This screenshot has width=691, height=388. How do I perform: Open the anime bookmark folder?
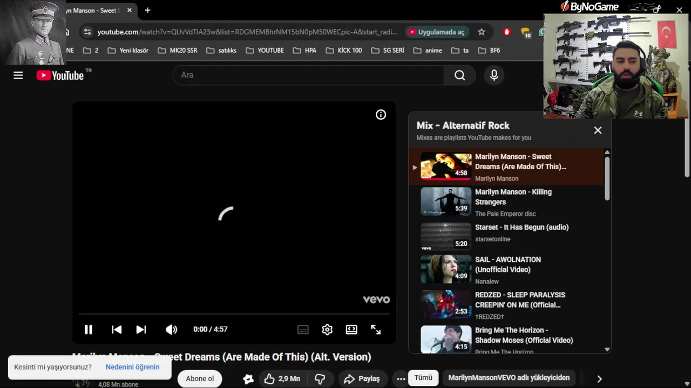tap(428, 50)
